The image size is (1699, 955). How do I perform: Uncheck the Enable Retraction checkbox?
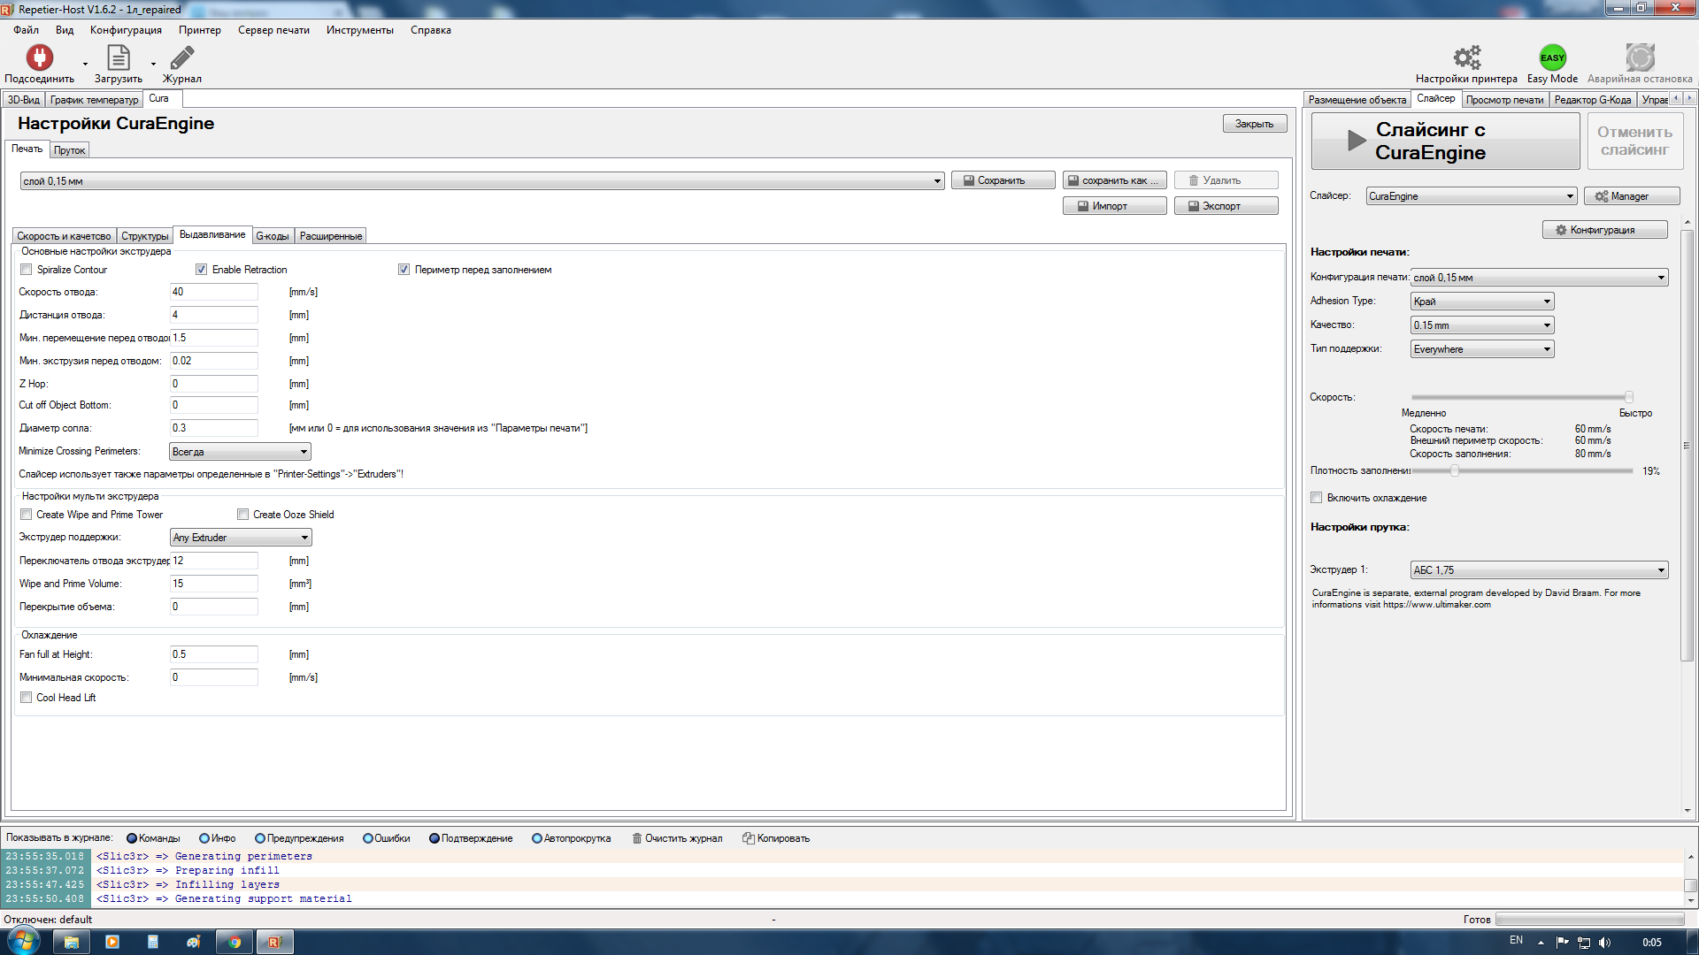pyautogui.click(x=202, y=270)
